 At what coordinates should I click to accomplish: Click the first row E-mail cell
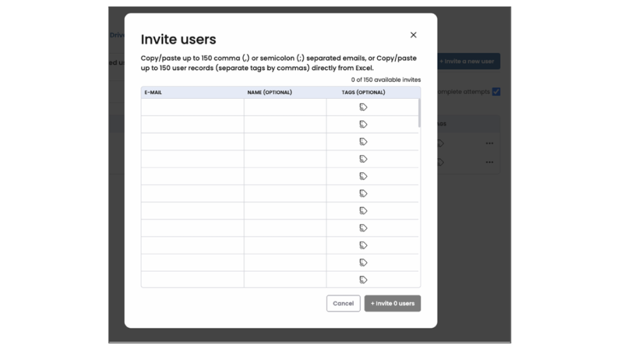pyautogui.click(x=192, y=107)
